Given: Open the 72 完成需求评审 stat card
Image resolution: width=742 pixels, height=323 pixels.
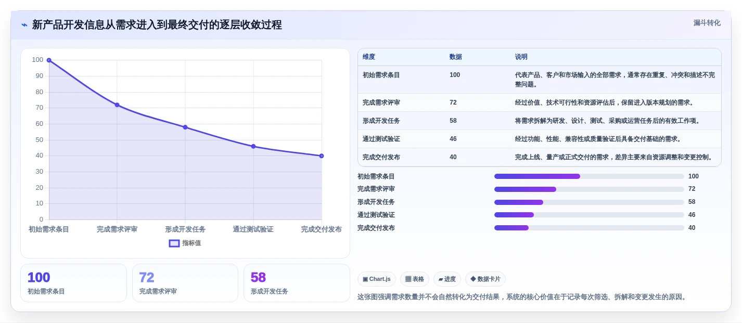Looking at the screenshot, I should point(185,283).
